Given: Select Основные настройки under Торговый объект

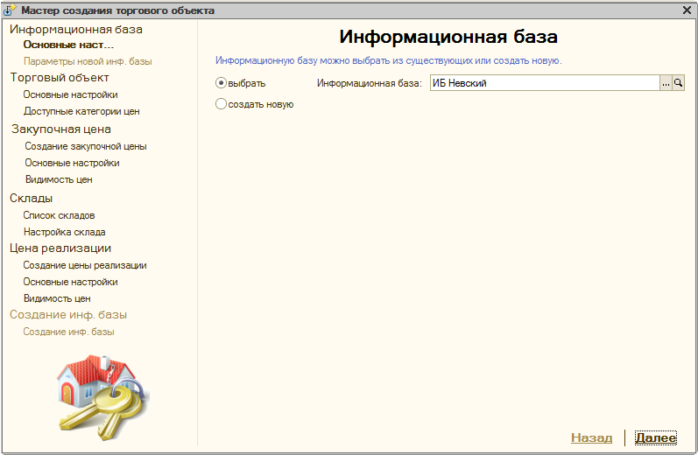Looking at the screenshot, I should tap(70, 94).
